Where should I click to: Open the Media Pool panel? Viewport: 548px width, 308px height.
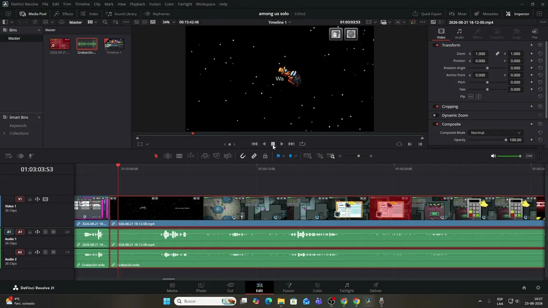(33, 14)
